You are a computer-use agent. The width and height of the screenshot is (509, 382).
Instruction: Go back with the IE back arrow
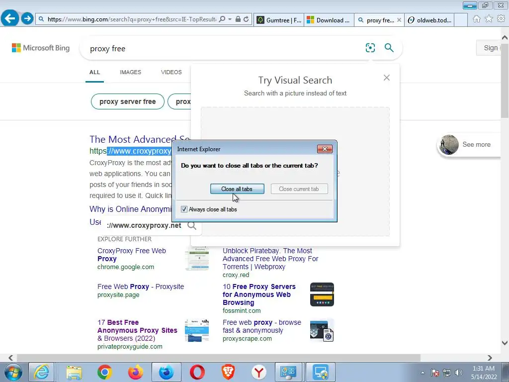(x=10, y=18)
